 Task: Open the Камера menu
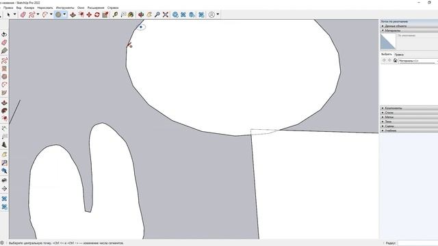(29, 8)
